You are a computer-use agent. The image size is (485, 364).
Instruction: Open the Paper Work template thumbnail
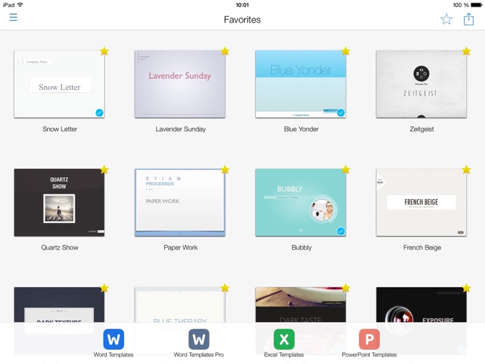pos(180,202)
